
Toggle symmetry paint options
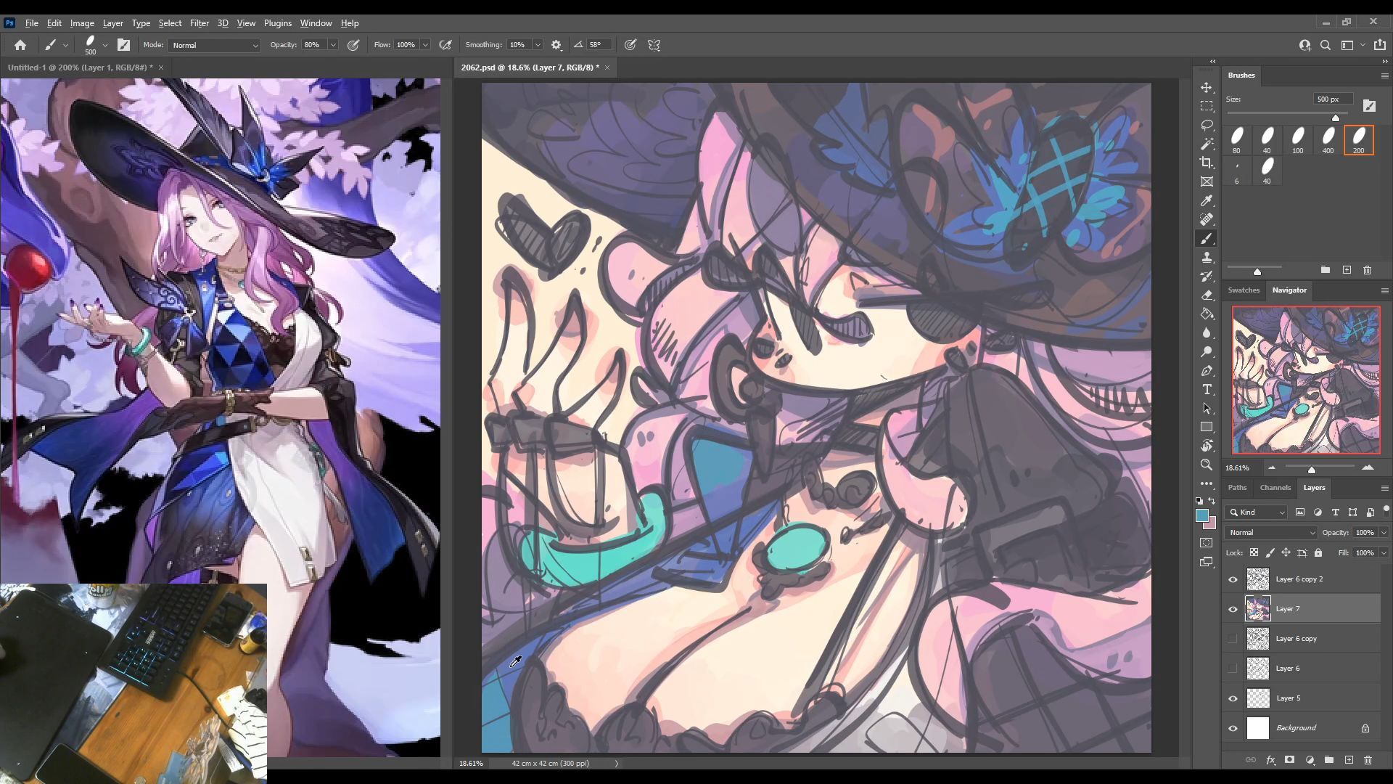(654, 45)
